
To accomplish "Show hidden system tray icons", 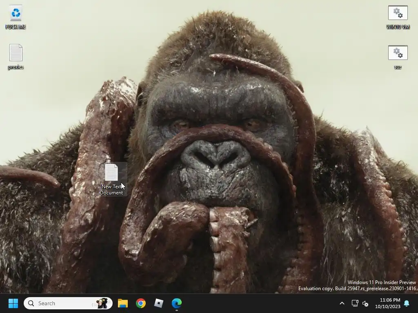I will point(342,303).
